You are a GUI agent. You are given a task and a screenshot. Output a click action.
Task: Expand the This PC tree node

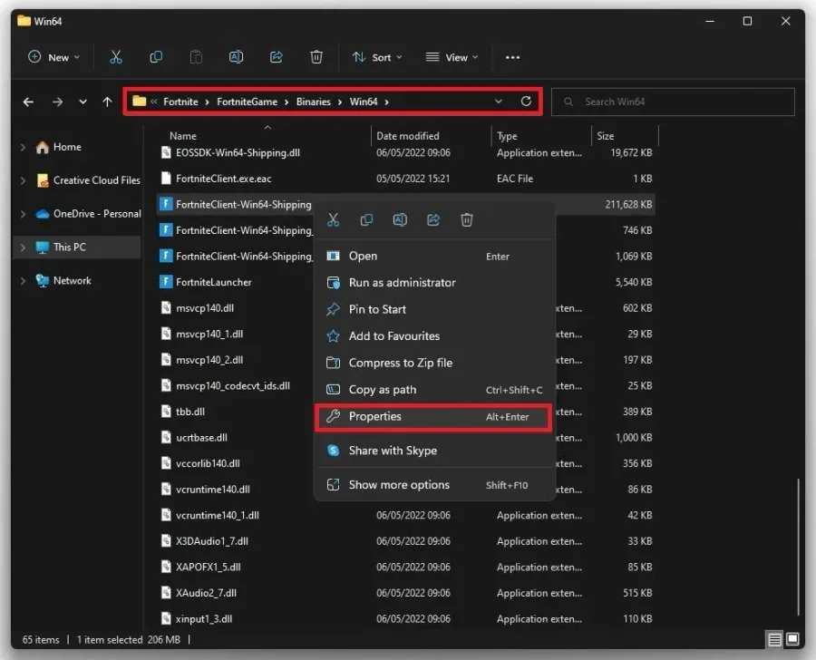click(x=23, y=247)
